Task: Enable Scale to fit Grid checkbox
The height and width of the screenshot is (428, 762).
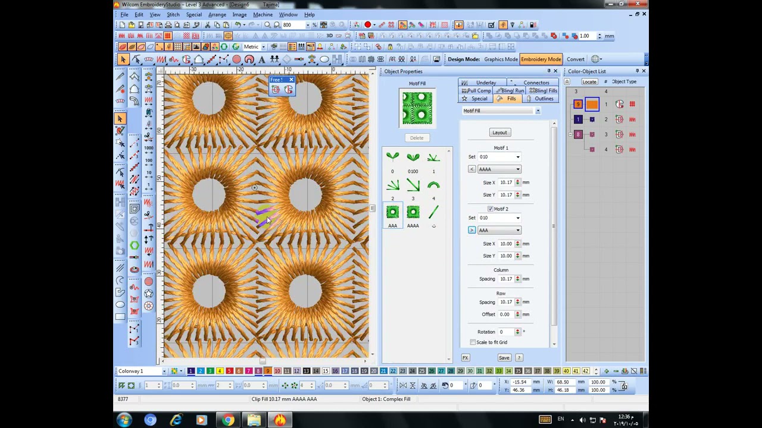Action: pyautogui.click(x=473, y=342)
